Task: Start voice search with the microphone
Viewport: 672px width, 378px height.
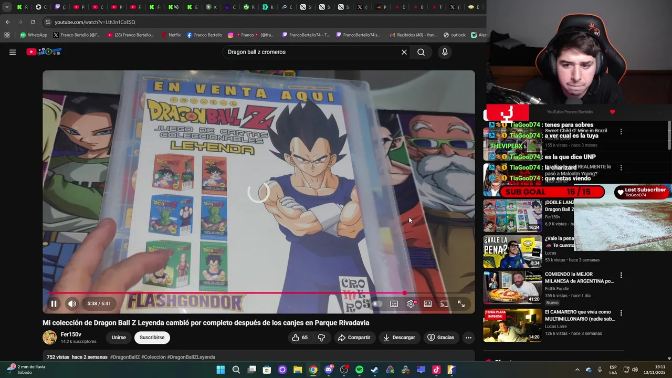Action: (x=445, y=52)
